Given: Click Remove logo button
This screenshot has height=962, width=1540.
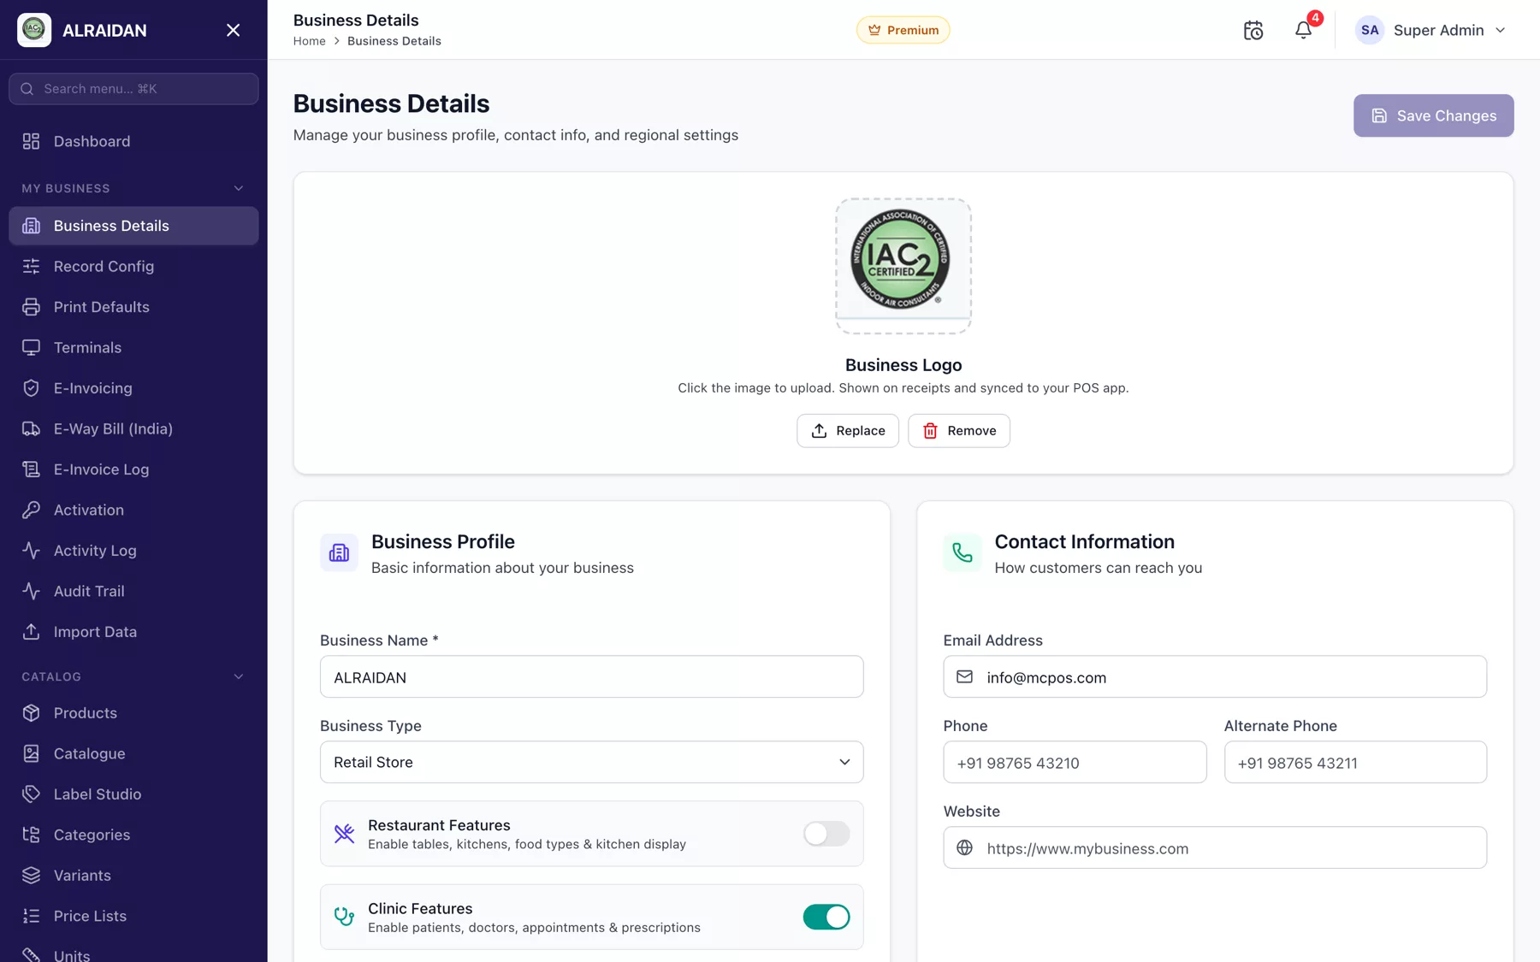Looking at the screenshot, I should tap(959, 431).
